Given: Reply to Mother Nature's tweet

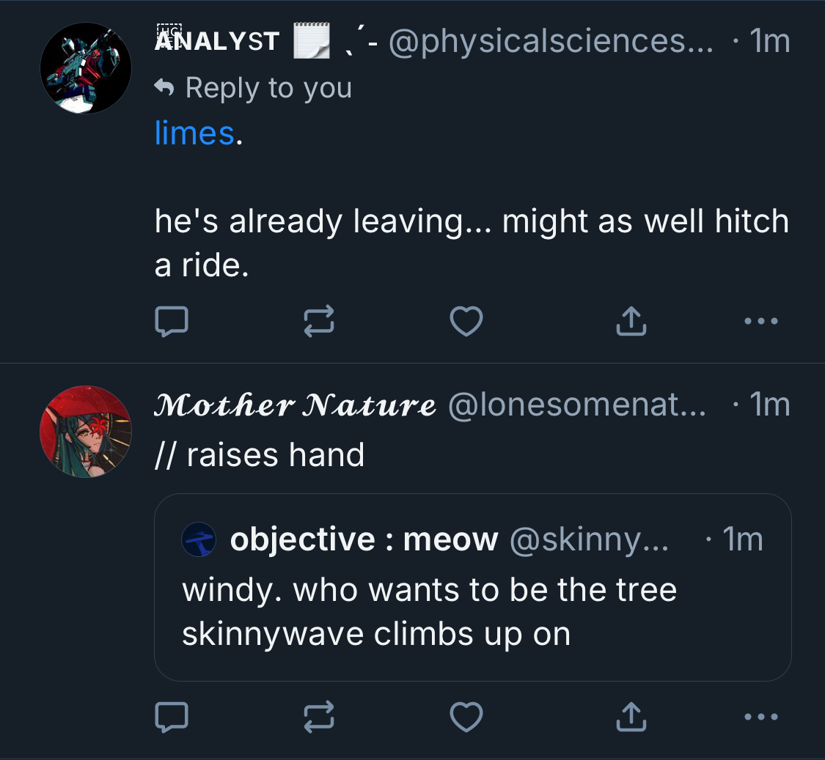Looking at the screenshot, I should pos(172,717).
